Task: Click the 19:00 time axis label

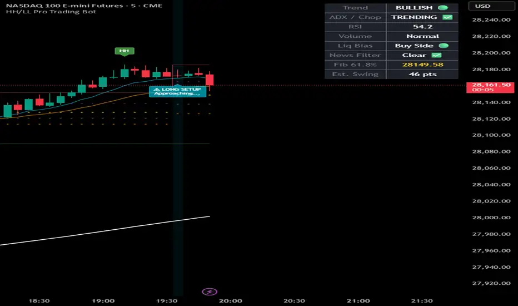Action: pyautogui.click(x=103, y=300)
